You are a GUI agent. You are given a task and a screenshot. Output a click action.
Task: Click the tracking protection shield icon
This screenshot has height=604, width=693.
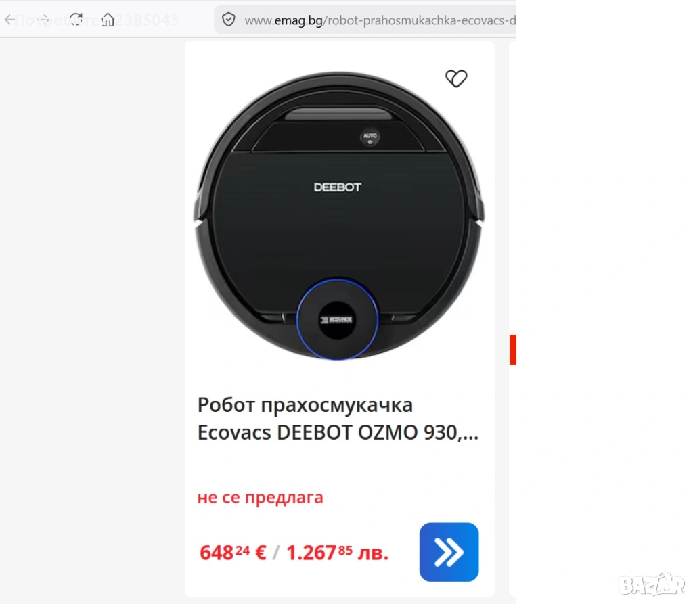(x=229, y=20)
